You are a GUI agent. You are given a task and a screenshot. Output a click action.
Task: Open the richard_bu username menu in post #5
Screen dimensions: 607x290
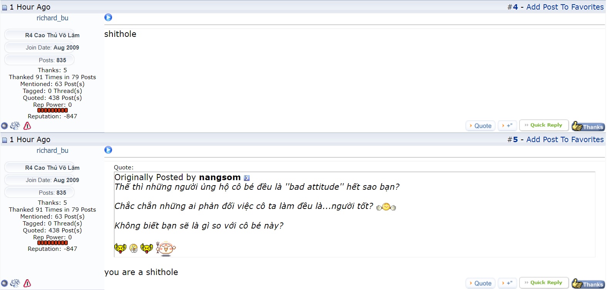(52, 151)
